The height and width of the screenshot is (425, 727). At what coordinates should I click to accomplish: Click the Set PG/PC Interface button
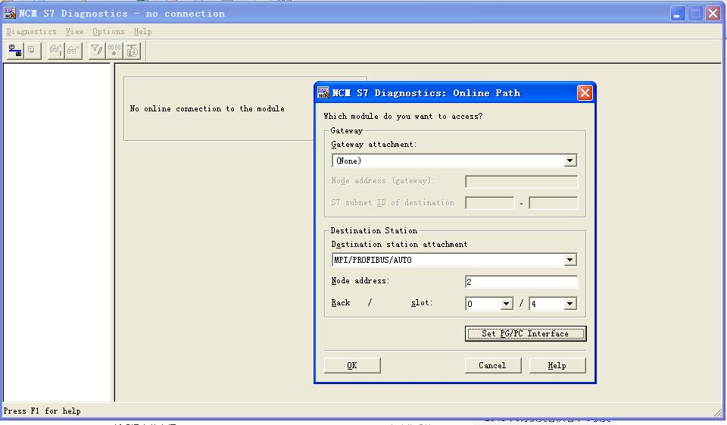[x=526, y=333]
